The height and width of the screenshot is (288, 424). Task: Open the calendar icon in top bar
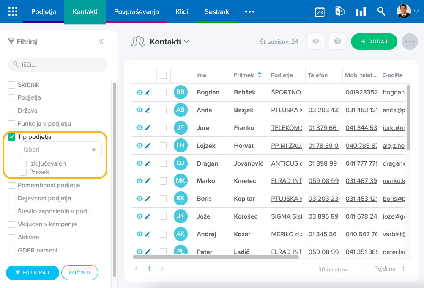(x=320, y=11)
